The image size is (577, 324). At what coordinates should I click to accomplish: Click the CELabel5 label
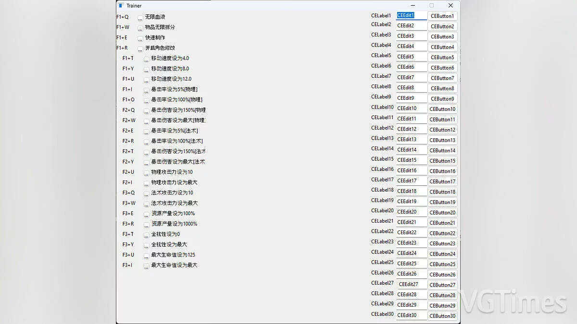click(381, 56)
